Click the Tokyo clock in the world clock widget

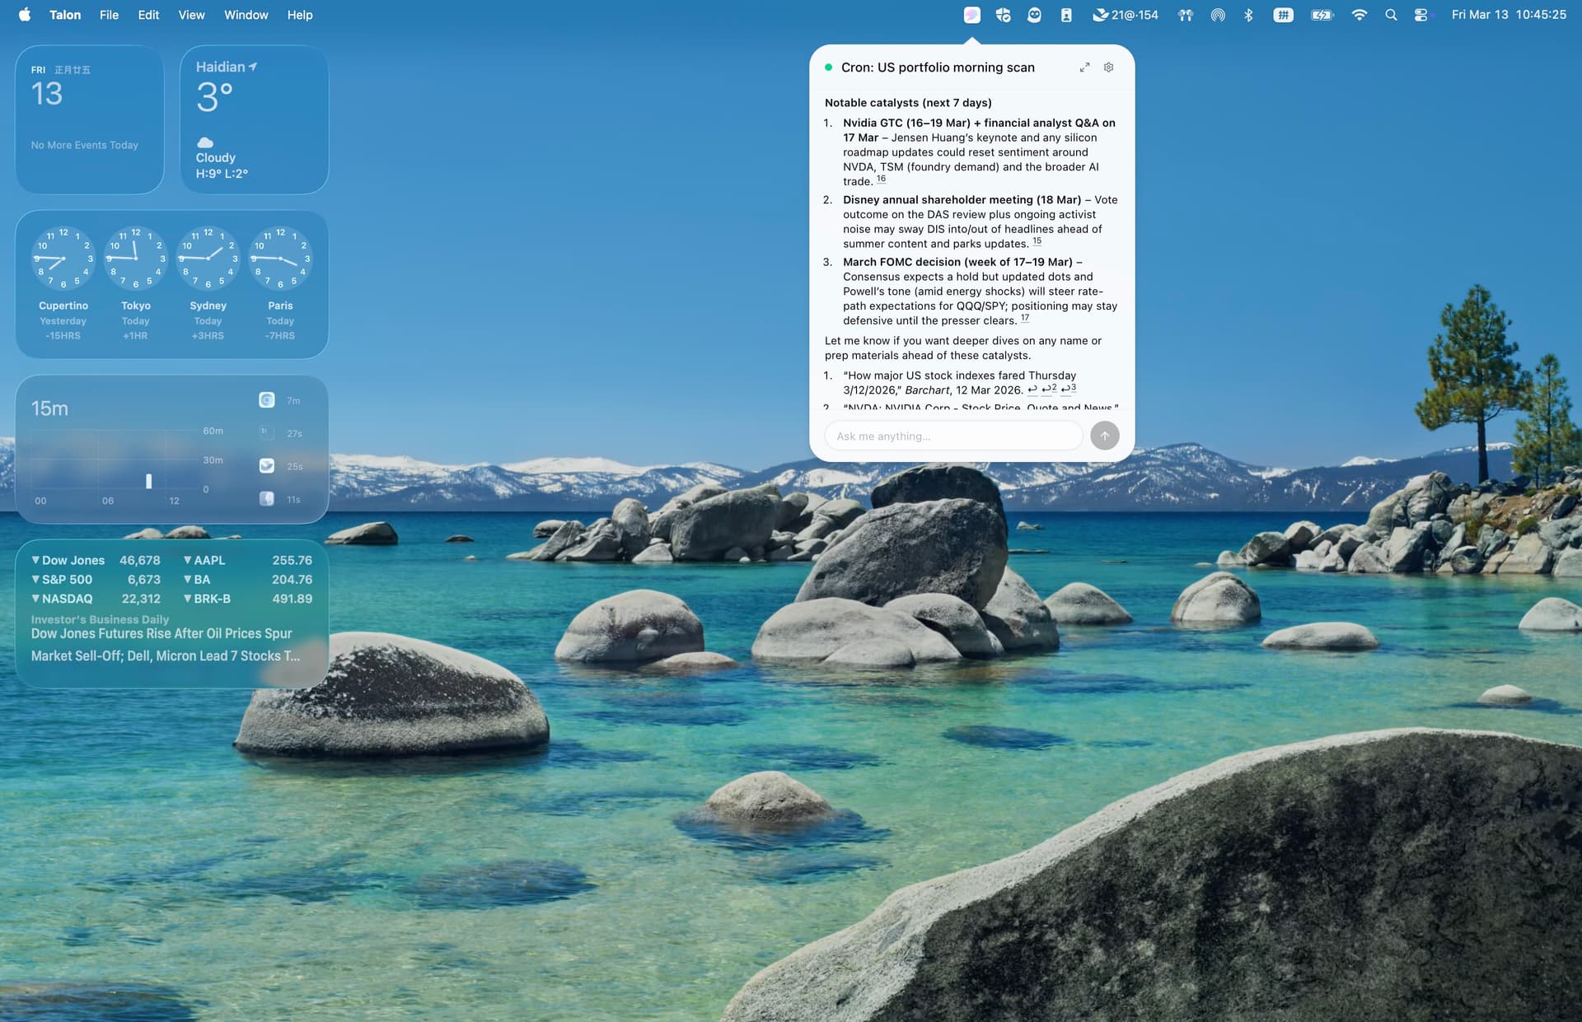pyautogui.click(x=135, y=259)
